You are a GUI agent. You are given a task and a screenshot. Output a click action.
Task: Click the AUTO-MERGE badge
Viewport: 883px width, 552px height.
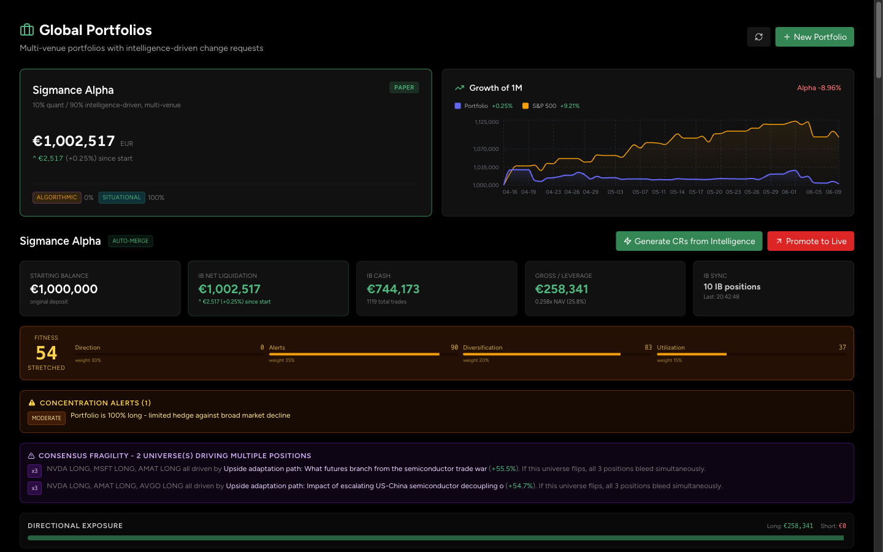click(131, 241)
